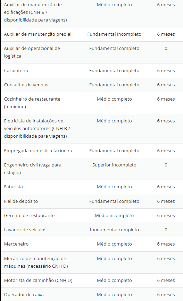Click Operador de caixa job title
The width and height of the screenshot is (183, 301).
click(24, 295)
